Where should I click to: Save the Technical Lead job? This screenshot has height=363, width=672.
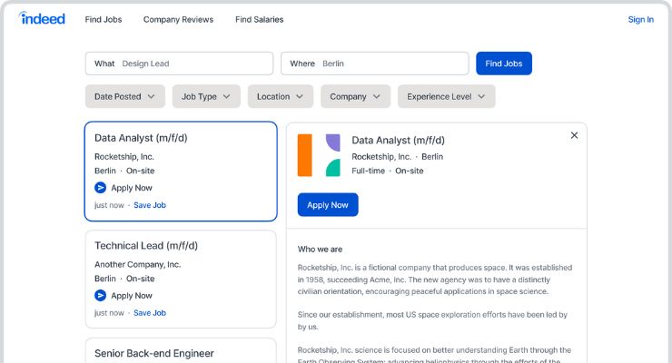tap(150, 313)
